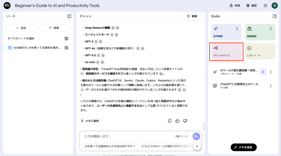281x156 pixels.
Task: Open more options for 動画解説 card
Action: tap(271, 29)
